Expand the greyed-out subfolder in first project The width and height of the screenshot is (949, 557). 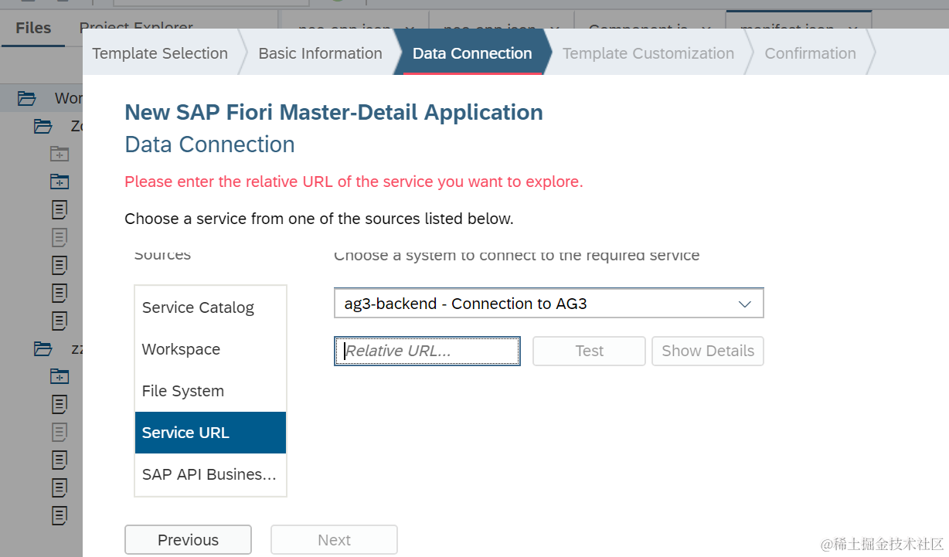point(60,154)
